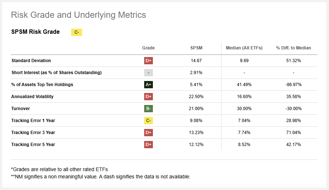The height and width of the screenshot is (190, 329).
Task: Open the Standard Deviation metric row label
Action: pyautogui.click(x=31, y=61)
